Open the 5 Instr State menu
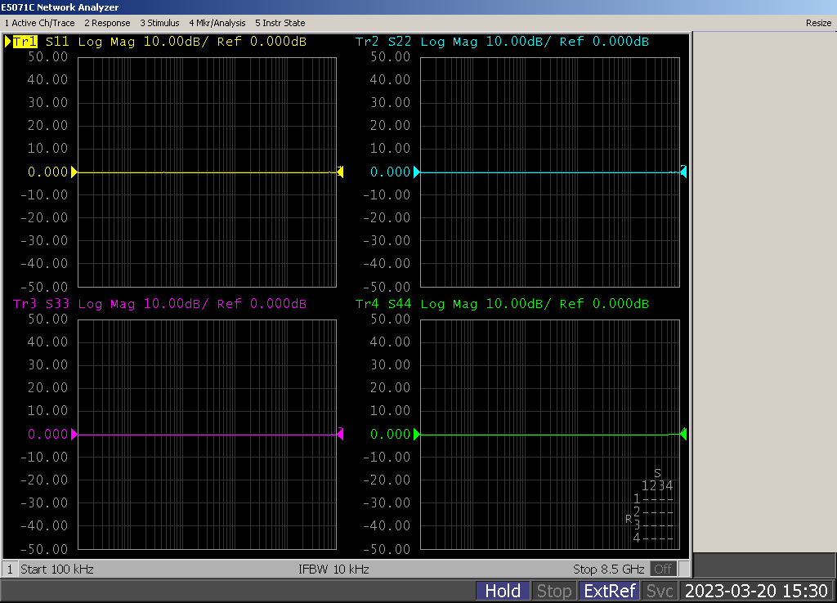Image resolution: width=837 pixels, height=603 pixels. pos(280,23)
